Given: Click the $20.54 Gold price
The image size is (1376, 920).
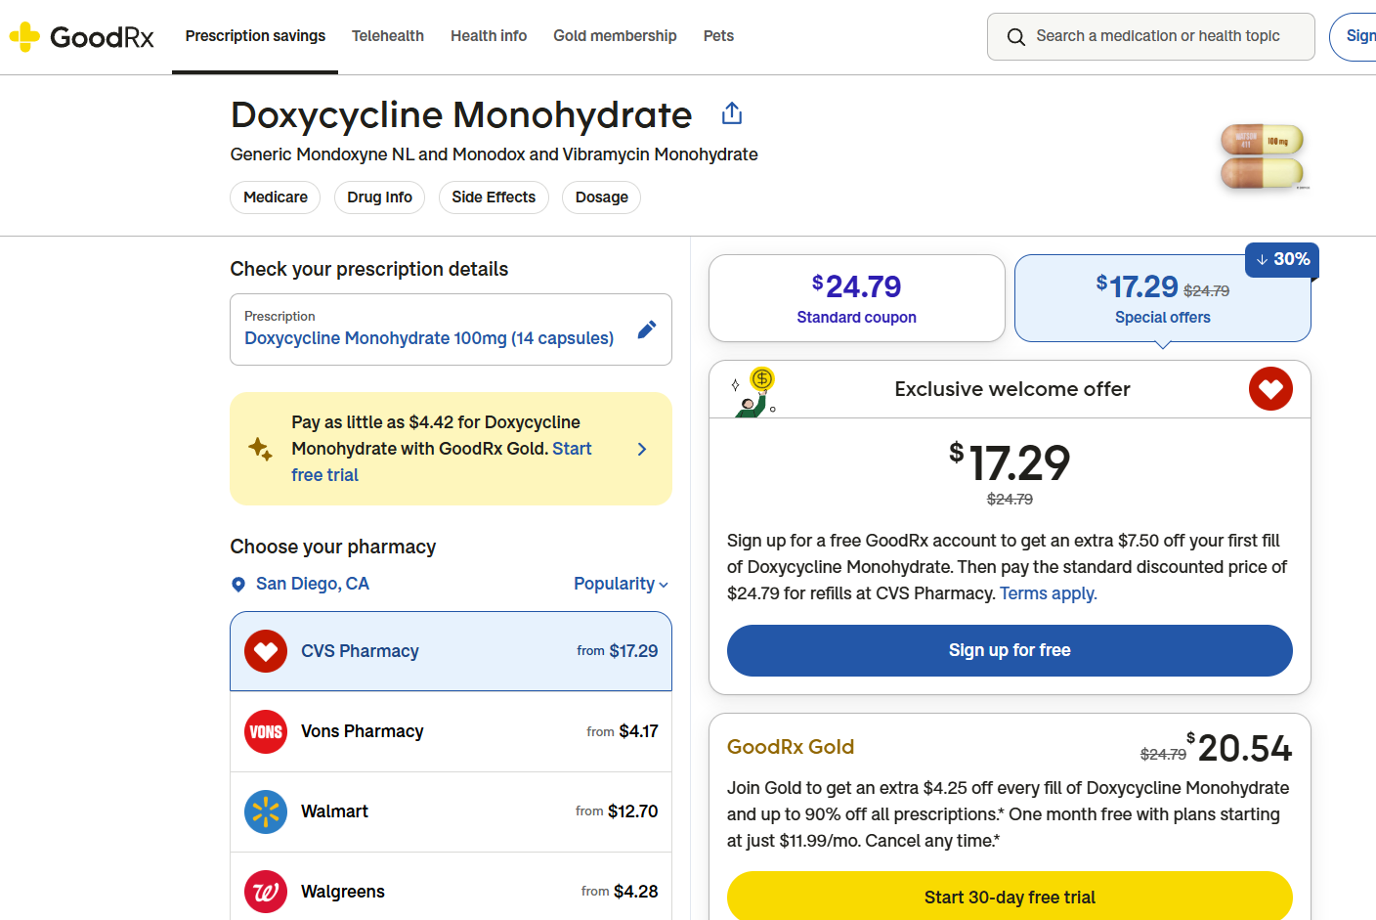Looking at the screenshot, I should point(1239,748).
